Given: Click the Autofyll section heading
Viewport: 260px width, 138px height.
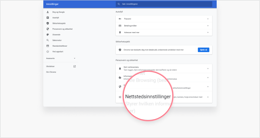Looking at the screenshot, I should 119,12.
